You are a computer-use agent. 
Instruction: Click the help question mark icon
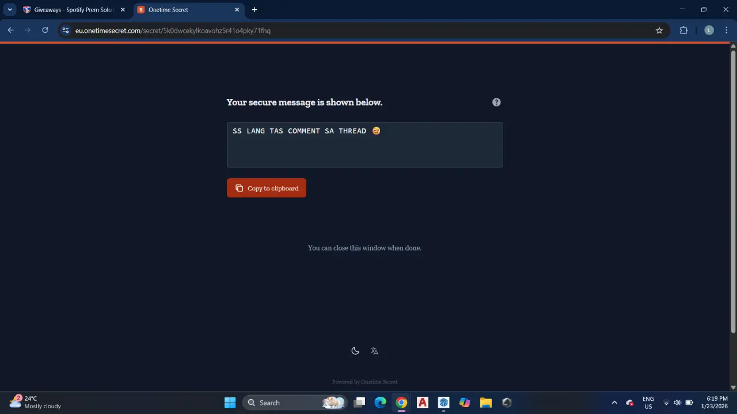coord(496,102)
